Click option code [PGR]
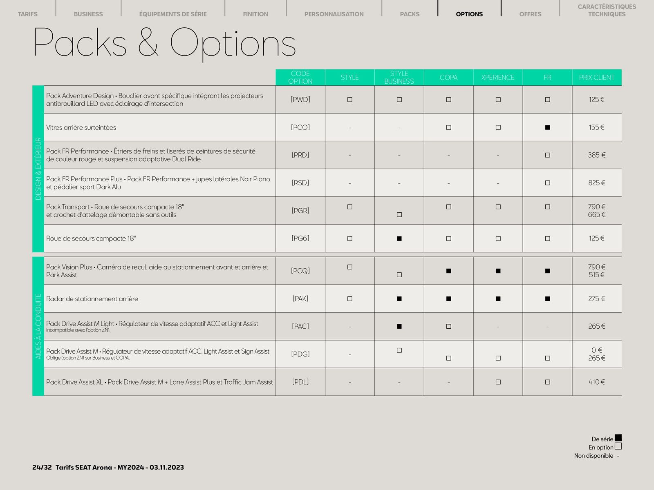654x490 pixels. coord(300,211)
